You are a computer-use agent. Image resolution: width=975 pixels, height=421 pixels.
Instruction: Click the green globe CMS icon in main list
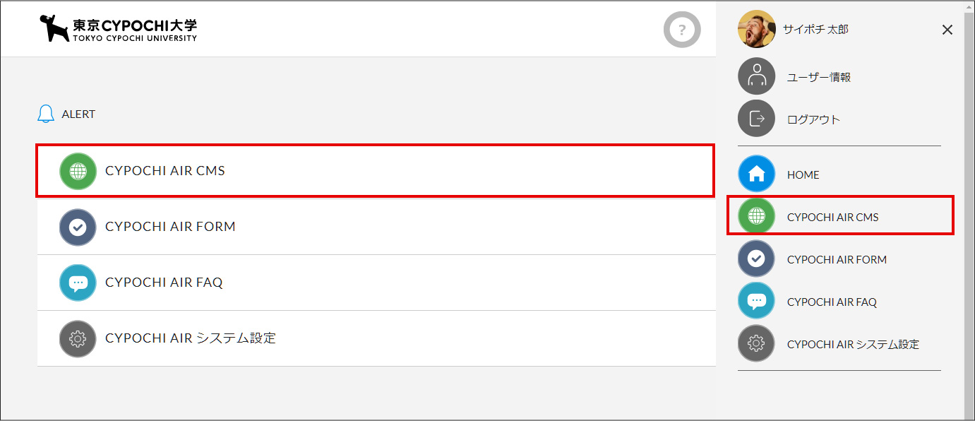point(78,171)
